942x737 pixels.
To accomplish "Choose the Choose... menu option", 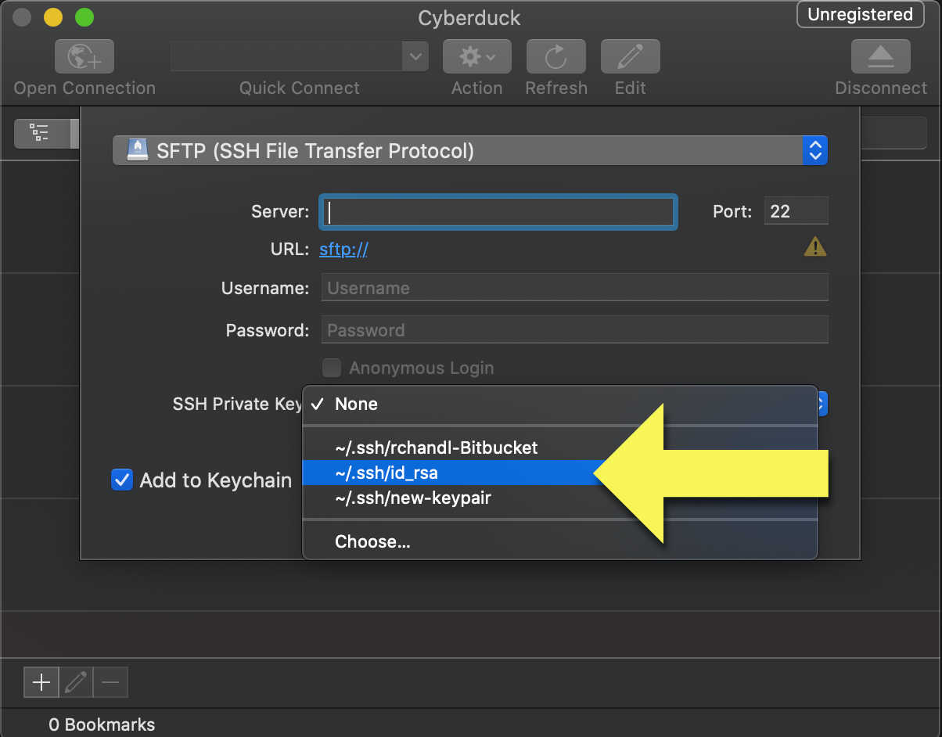I will pos(560,541).
